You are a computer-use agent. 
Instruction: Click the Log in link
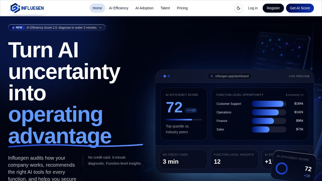tap(253, 8)
